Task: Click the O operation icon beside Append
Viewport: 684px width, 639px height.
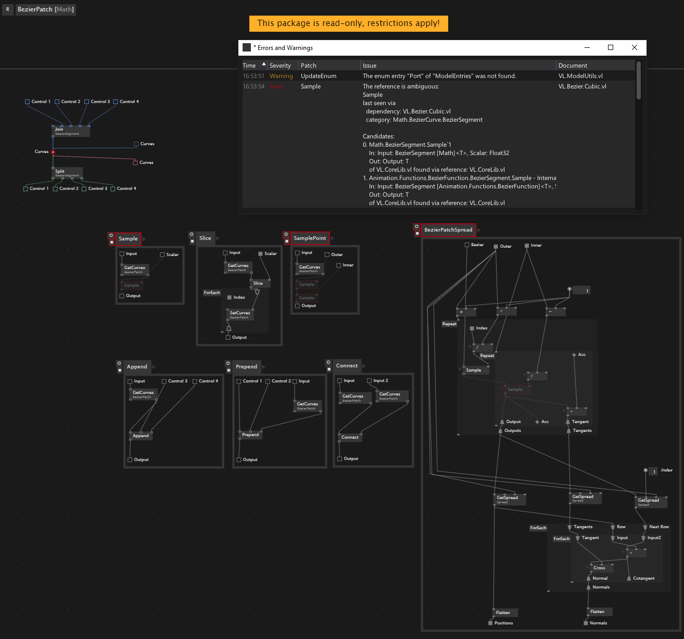Action: coord(119,363)
